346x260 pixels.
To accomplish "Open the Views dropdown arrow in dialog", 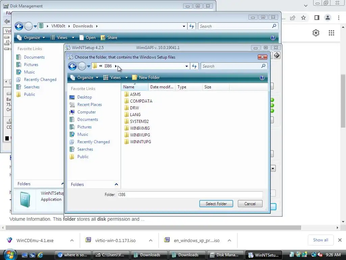I will click(126, 78).
